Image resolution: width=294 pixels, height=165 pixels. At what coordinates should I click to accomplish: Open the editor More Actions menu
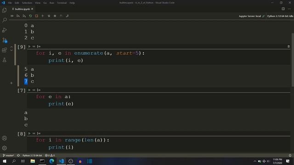[289, 9]
